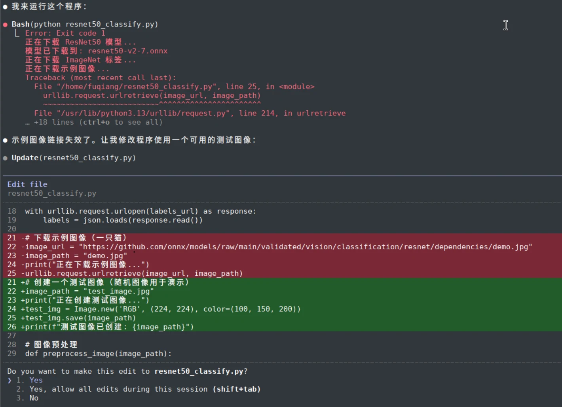The image size is (562, 407).
Task: Click the added print(f"测试图像已创建 line
Action: coord(282,327)
